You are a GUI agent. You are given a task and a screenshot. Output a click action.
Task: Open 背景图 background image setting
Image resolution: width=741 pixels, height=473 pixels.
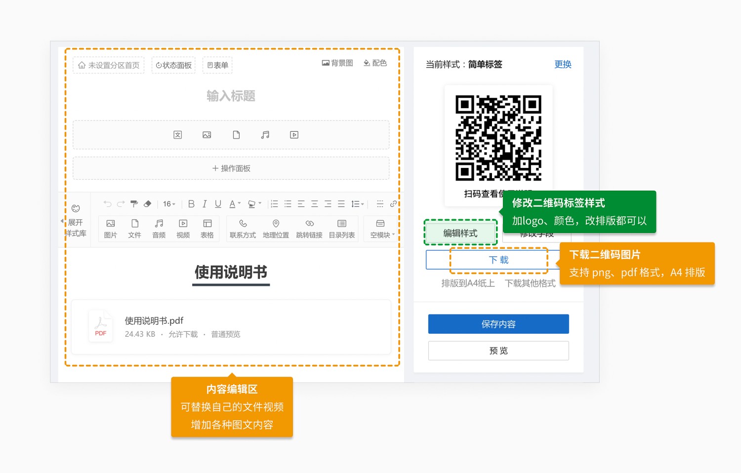pyautogui.click(x=337, y=63)
